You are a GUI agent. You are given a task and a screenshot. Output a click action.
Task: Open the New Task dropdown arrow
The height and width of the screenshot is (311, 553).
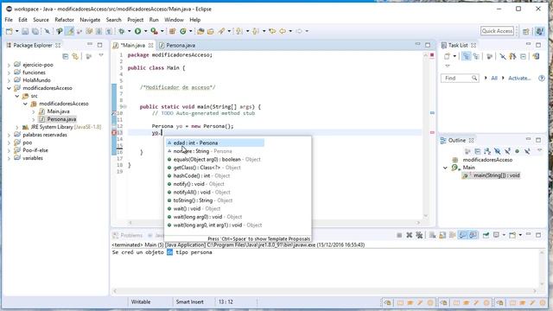(454, 56)
